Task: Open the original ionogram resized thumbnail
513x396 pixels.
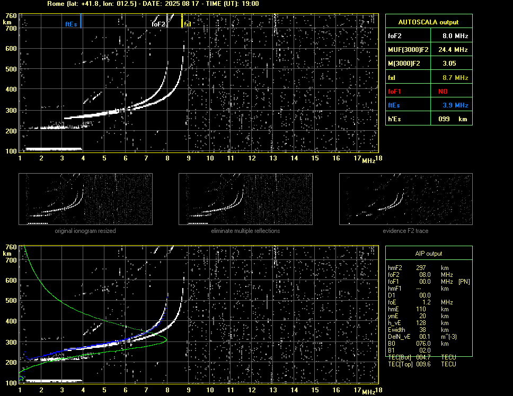Action: [x=85, y=199]
